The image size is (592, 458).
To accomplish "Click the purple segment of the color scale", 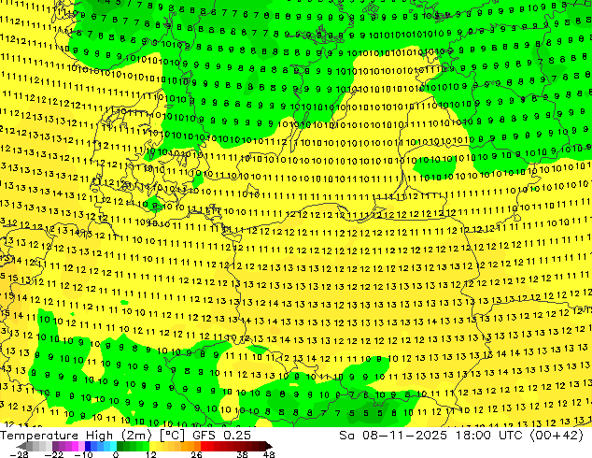I will point(68,446).
